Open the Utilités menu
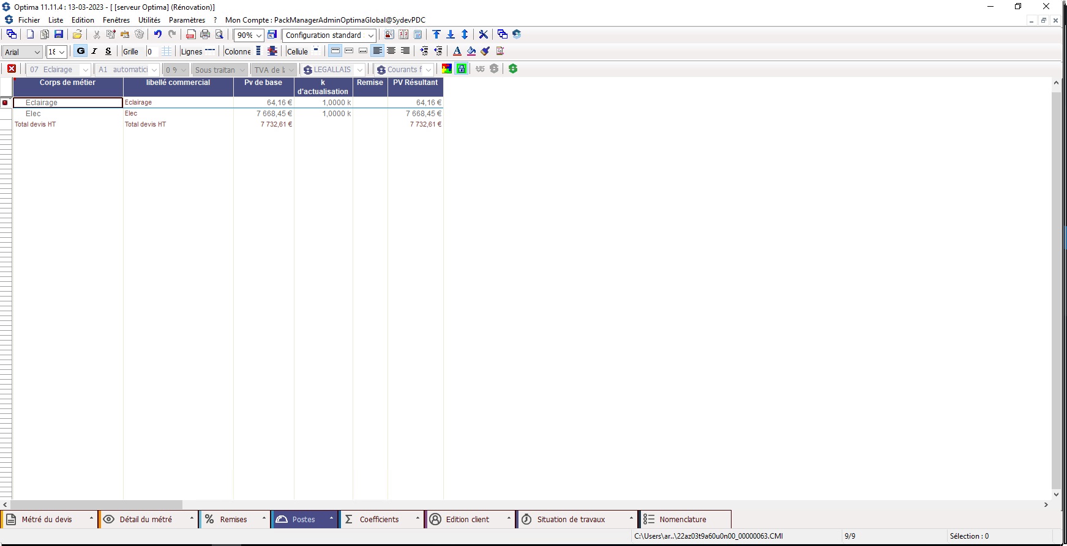 coord(149,20)
